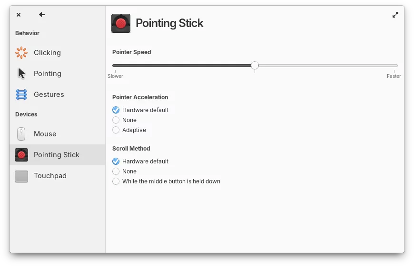414x266 pixels.
Task: Enable scrolling while middle button is held
Action: pyautogui.click(x=116, y=181)
